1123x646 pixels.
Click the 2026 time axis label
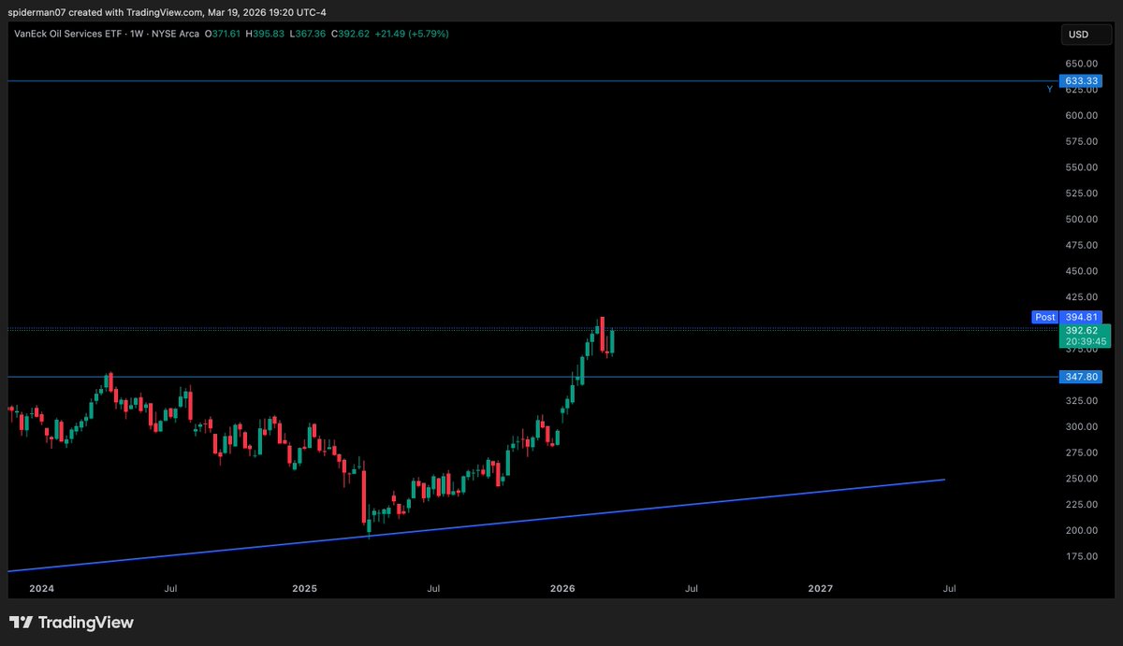[563, 589]
